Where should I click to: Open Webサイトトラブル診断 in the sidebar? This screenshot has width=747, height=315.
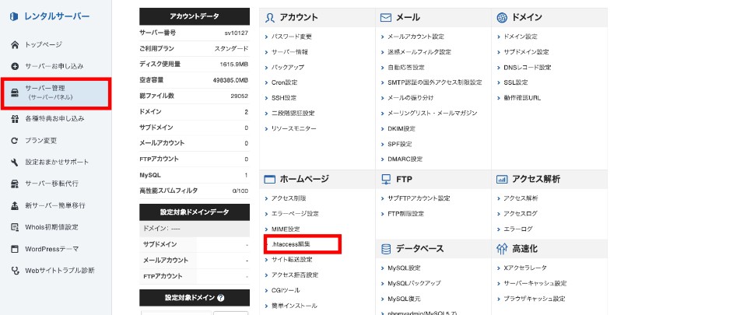coord(60,270)
